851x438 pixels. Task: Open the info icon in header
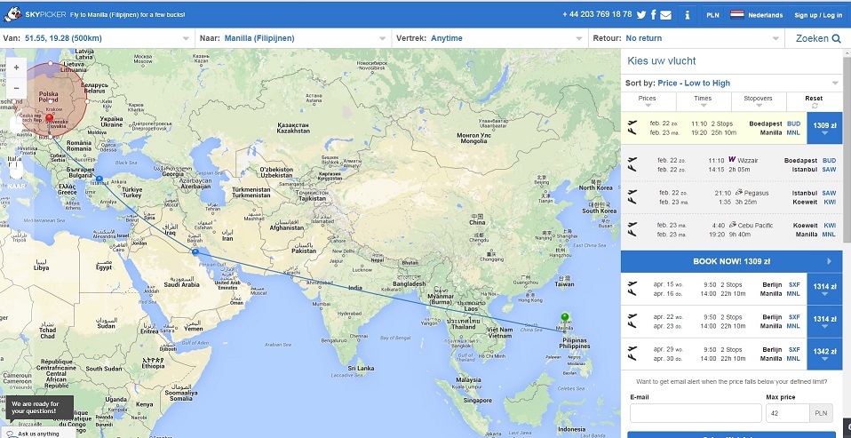click(687, 14)
